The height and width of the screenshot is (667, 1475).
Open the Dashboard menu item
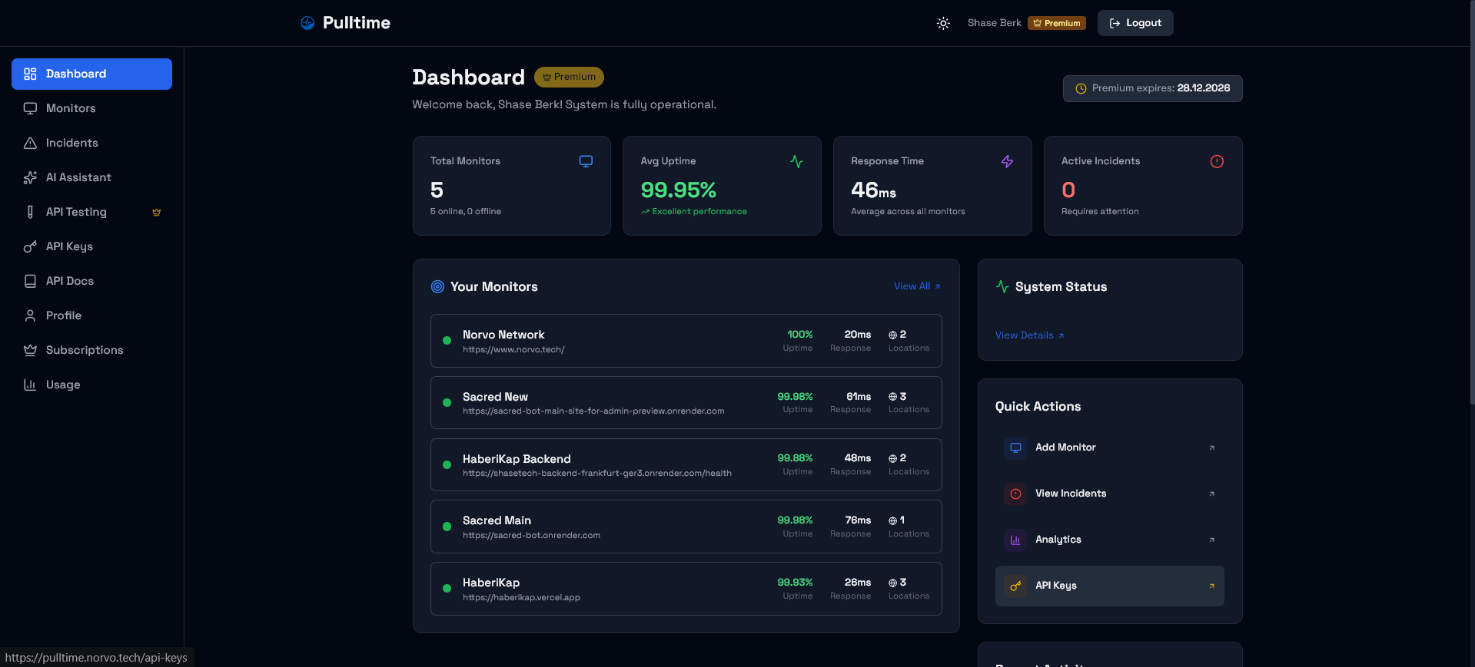[91, 74]
